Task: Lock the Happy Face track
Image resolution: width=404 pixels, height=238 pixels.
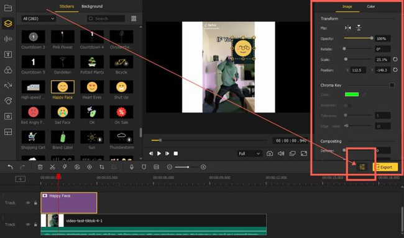Action: [x=35, y=203]
